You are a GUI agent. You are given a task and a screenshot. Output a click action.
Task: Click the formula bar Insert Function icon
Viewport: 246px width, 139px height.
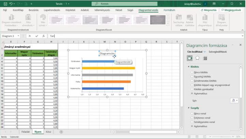pyautogui.click(x=43, y=36)
